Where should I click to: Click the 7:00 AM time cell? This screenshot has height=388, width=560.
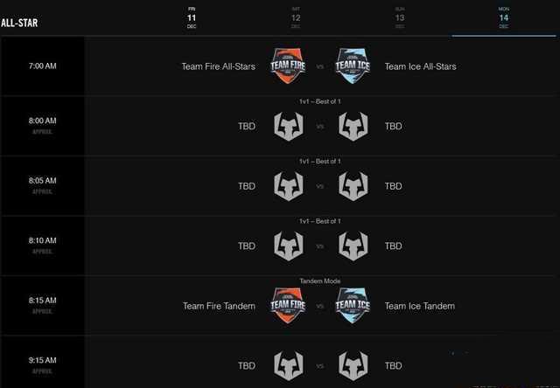(42, 66)
